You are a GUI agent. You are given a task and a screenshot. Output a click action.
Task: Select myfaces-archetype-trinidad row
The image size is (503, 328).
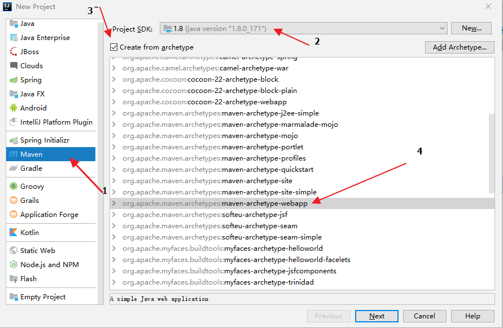click(302, 282)
